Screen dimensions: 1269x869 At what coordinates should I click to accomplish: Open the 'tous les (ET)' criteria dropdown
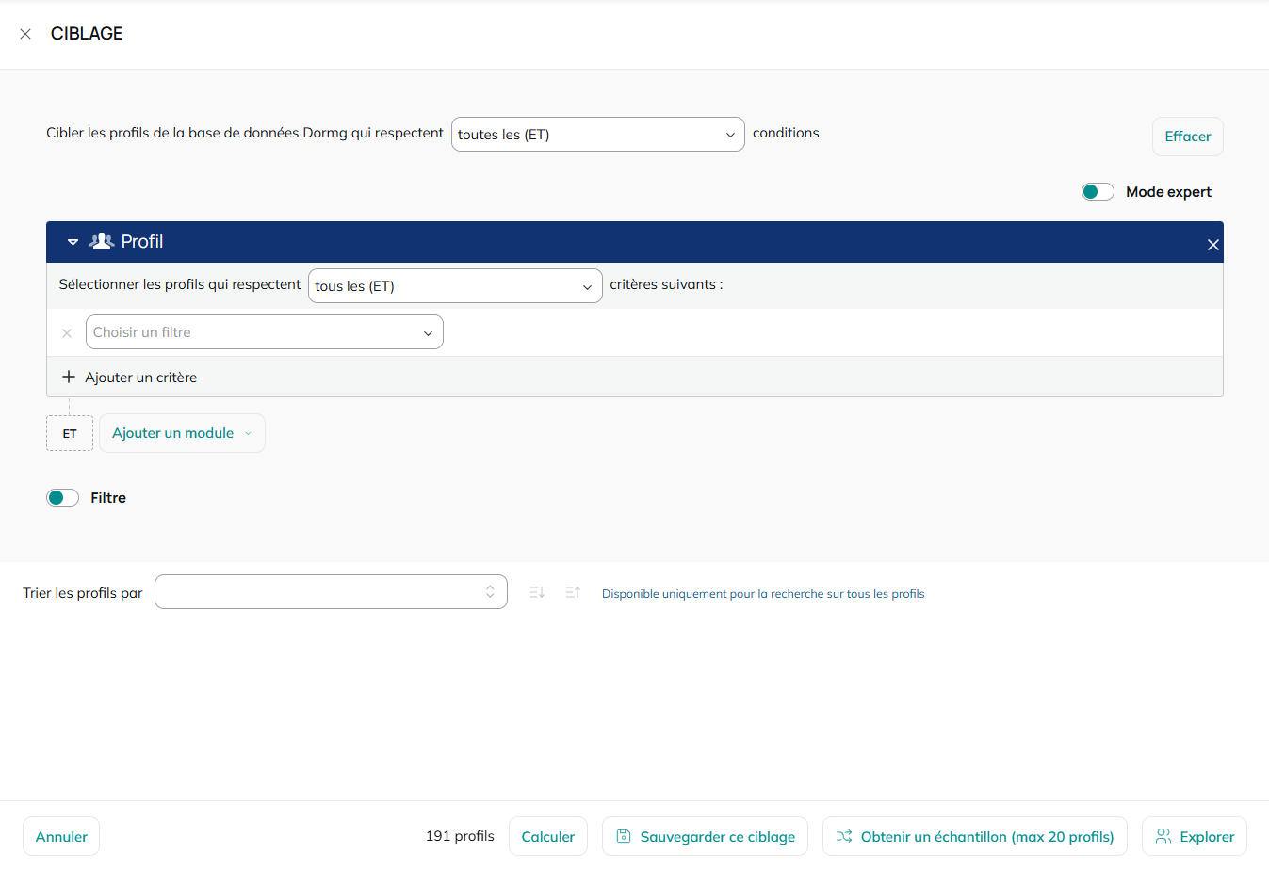455,286
